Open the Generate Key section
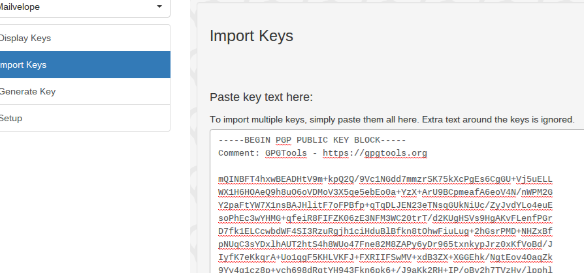The height and width of the screenshot is (273, 584). pos(85,91)
